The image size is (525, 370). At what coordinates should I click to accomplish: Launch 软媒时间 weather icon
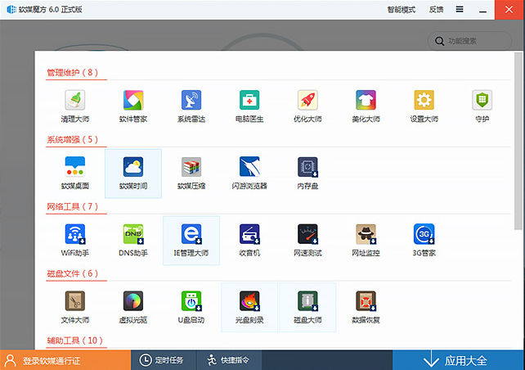tap(133, 167)
